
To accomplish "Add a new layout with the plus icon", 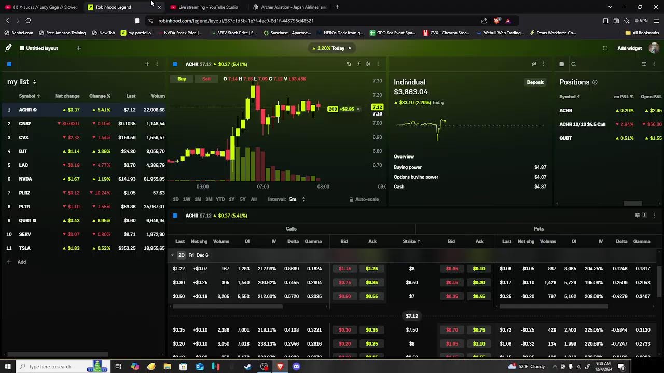I will 79,48.
